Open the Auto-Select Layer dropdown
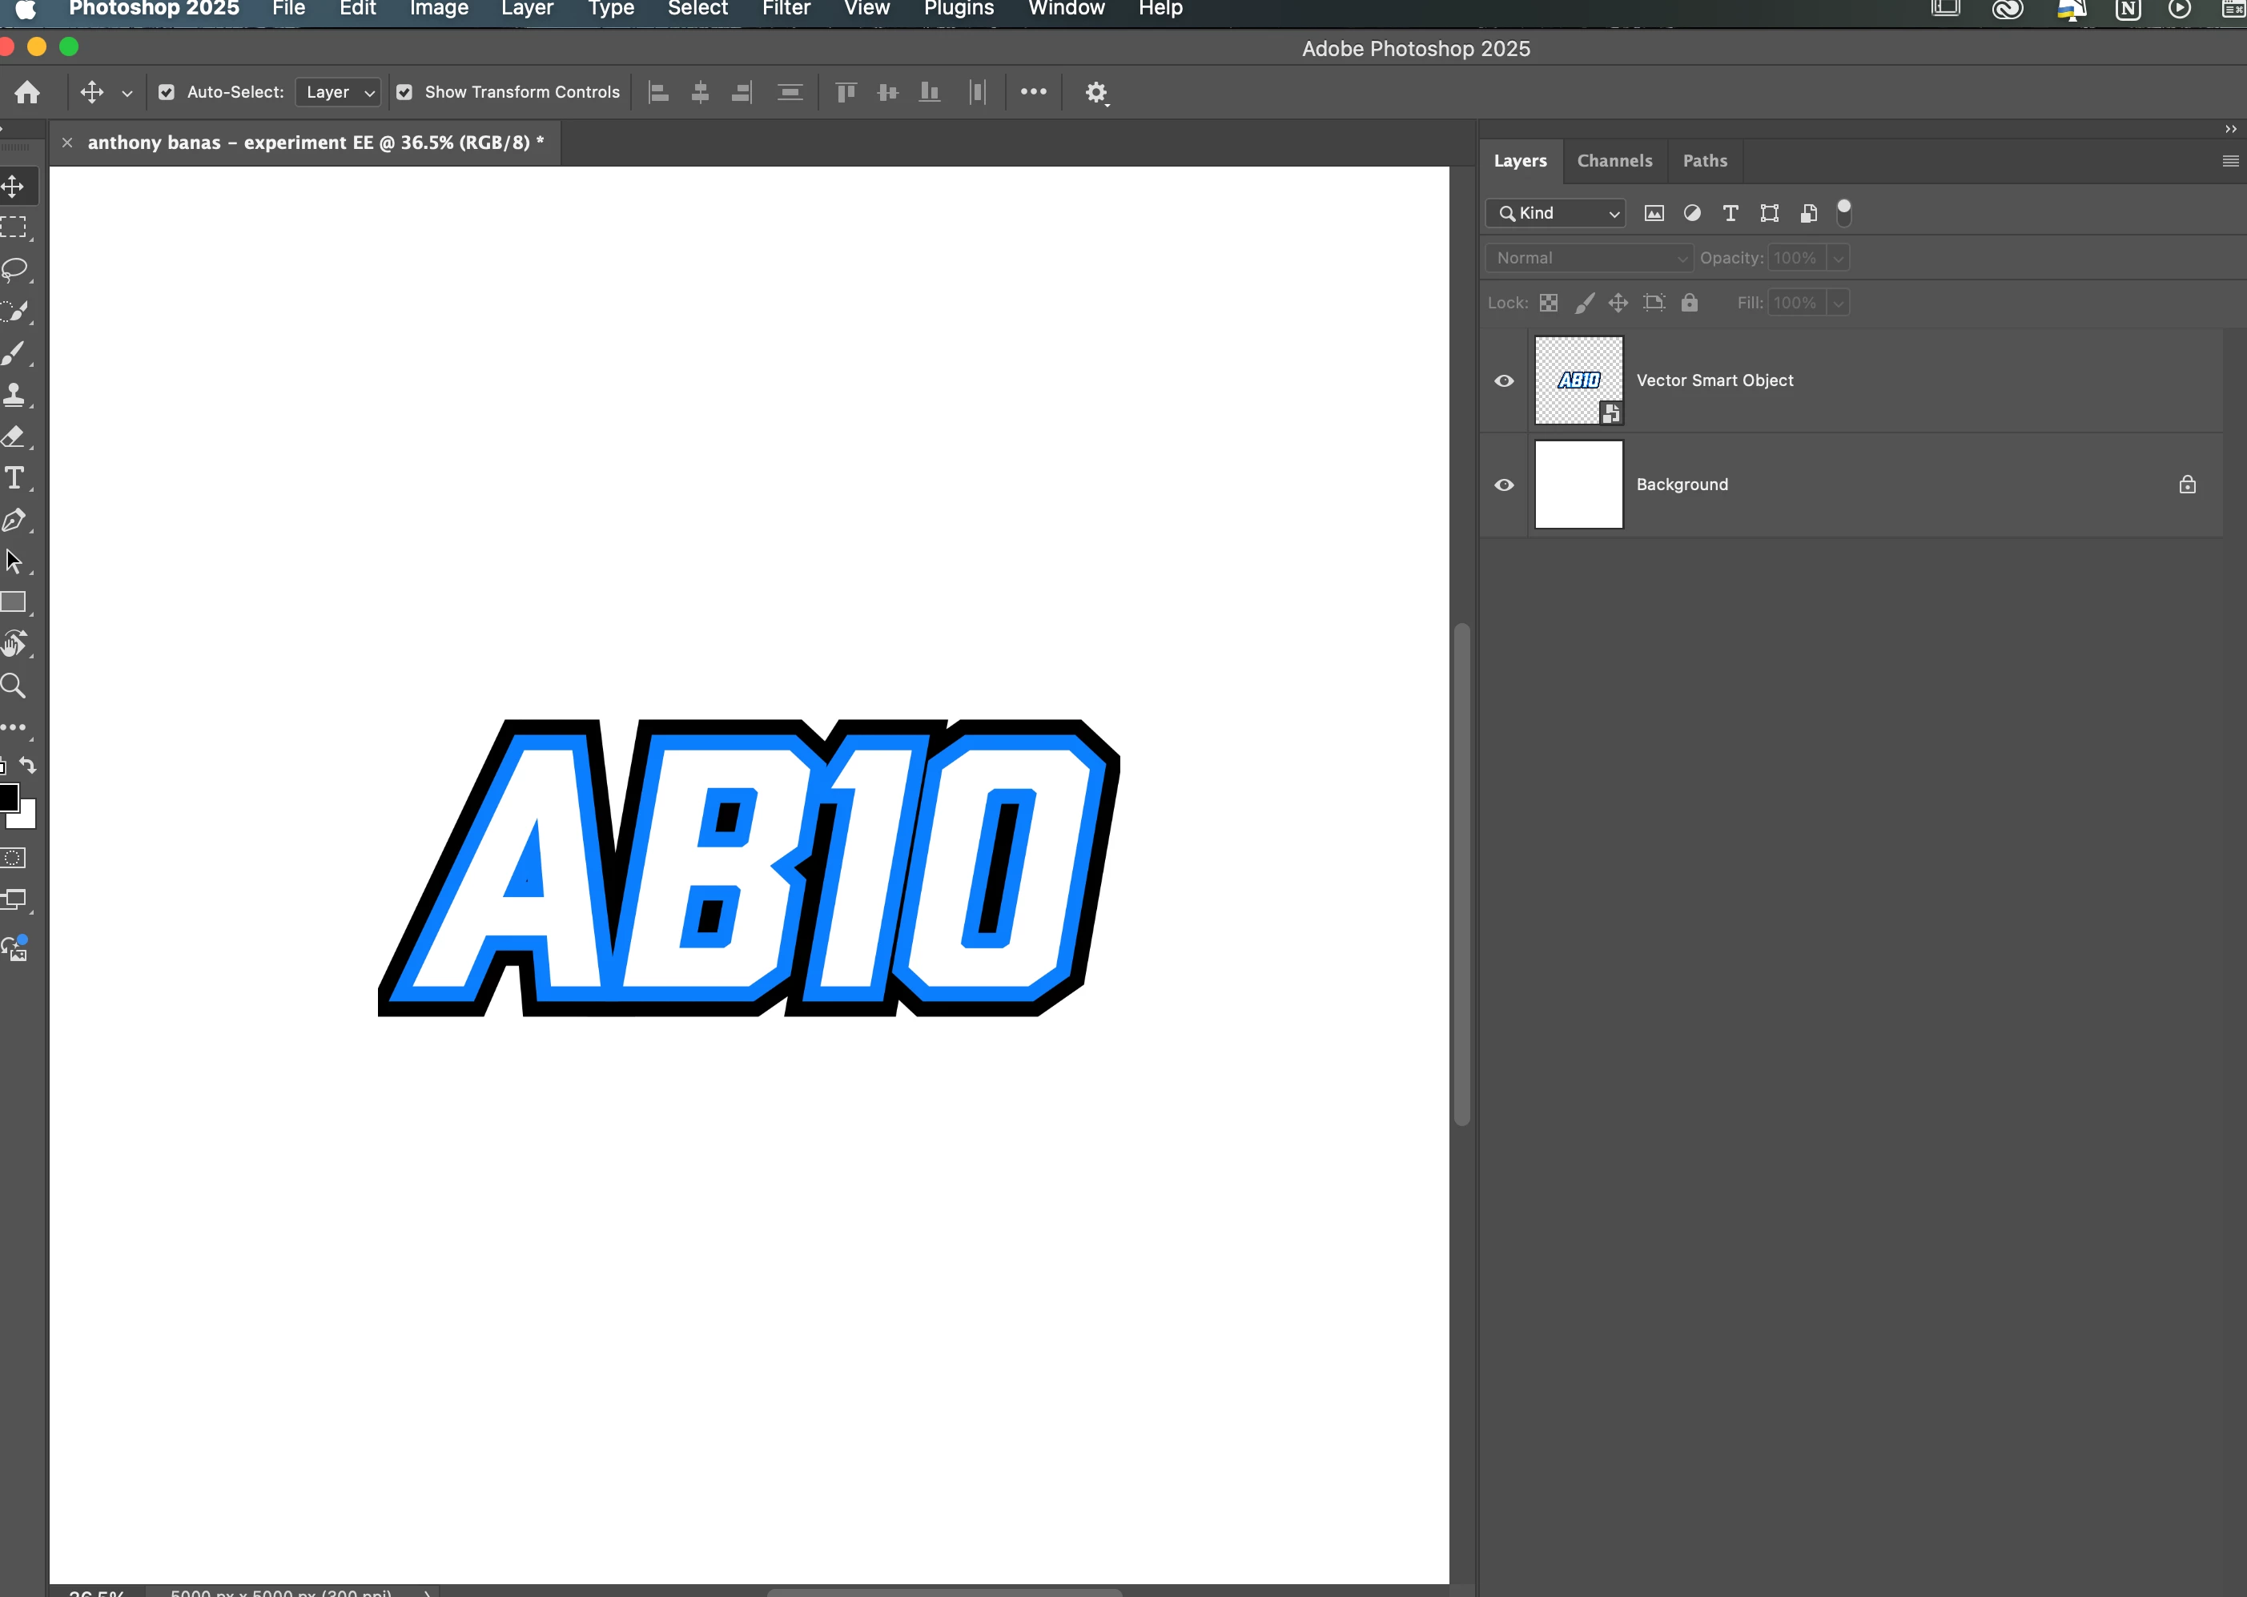2247x1597 pixels. [x=338, y=92]
